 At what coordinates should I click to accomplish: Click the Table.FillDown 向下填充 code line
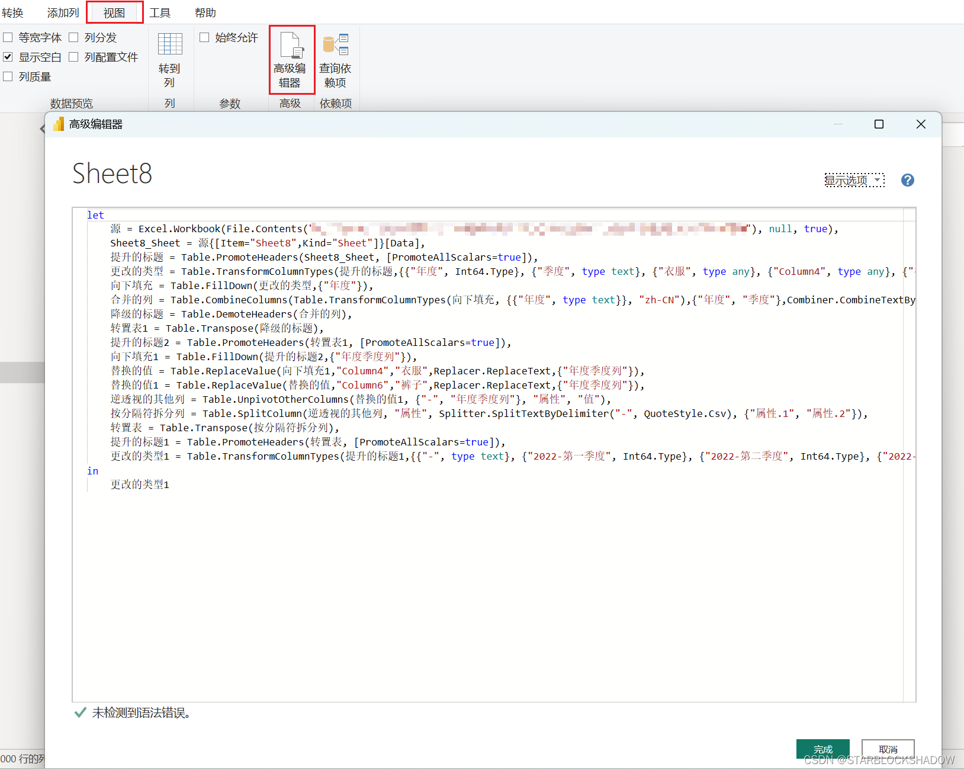point(242,285)
